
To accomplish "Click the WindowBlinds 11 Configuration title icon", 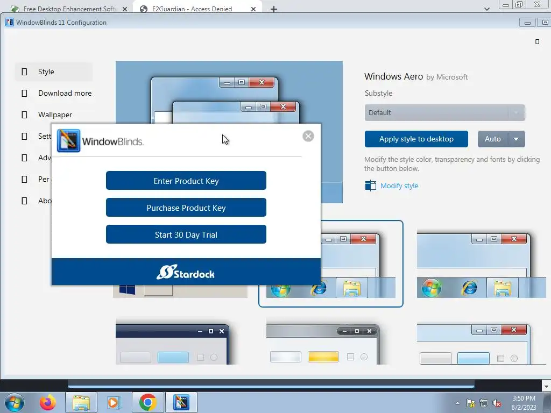I will [10, 23].
